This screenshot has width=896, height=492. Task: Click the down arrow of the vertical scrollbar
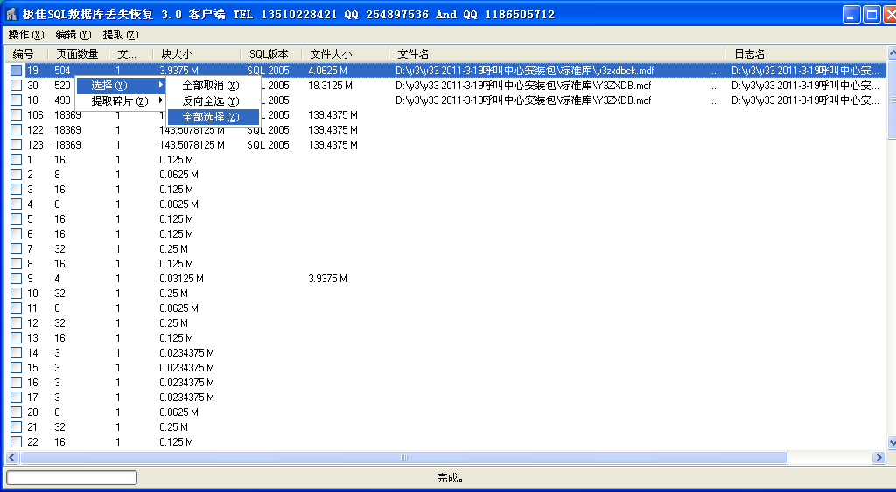click(892, 443)
